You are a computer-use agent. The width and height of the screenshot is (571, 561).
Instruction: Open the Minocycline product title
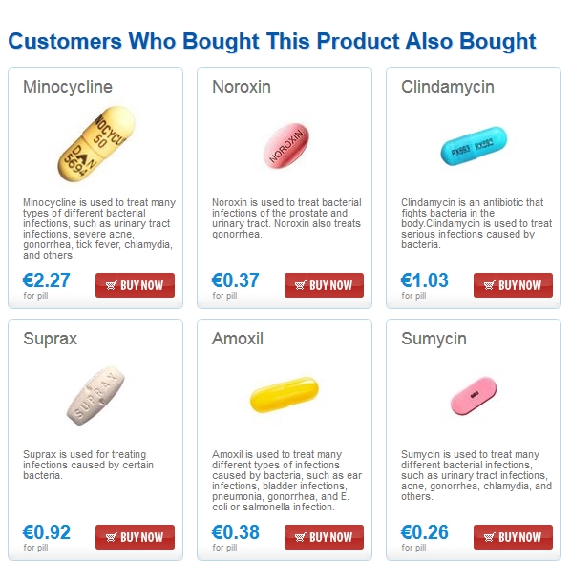pos(68,87)
